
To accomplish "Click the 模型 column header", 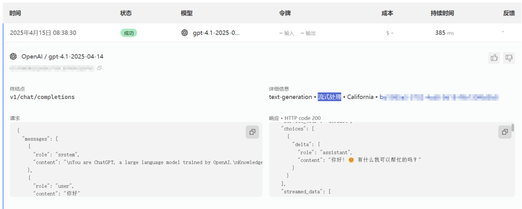I will tap(187, 13).
